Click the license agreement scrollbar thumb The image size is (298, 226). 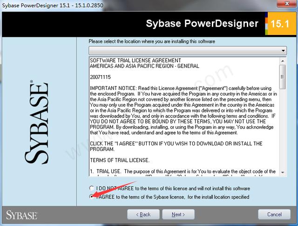tap(283, 77)
